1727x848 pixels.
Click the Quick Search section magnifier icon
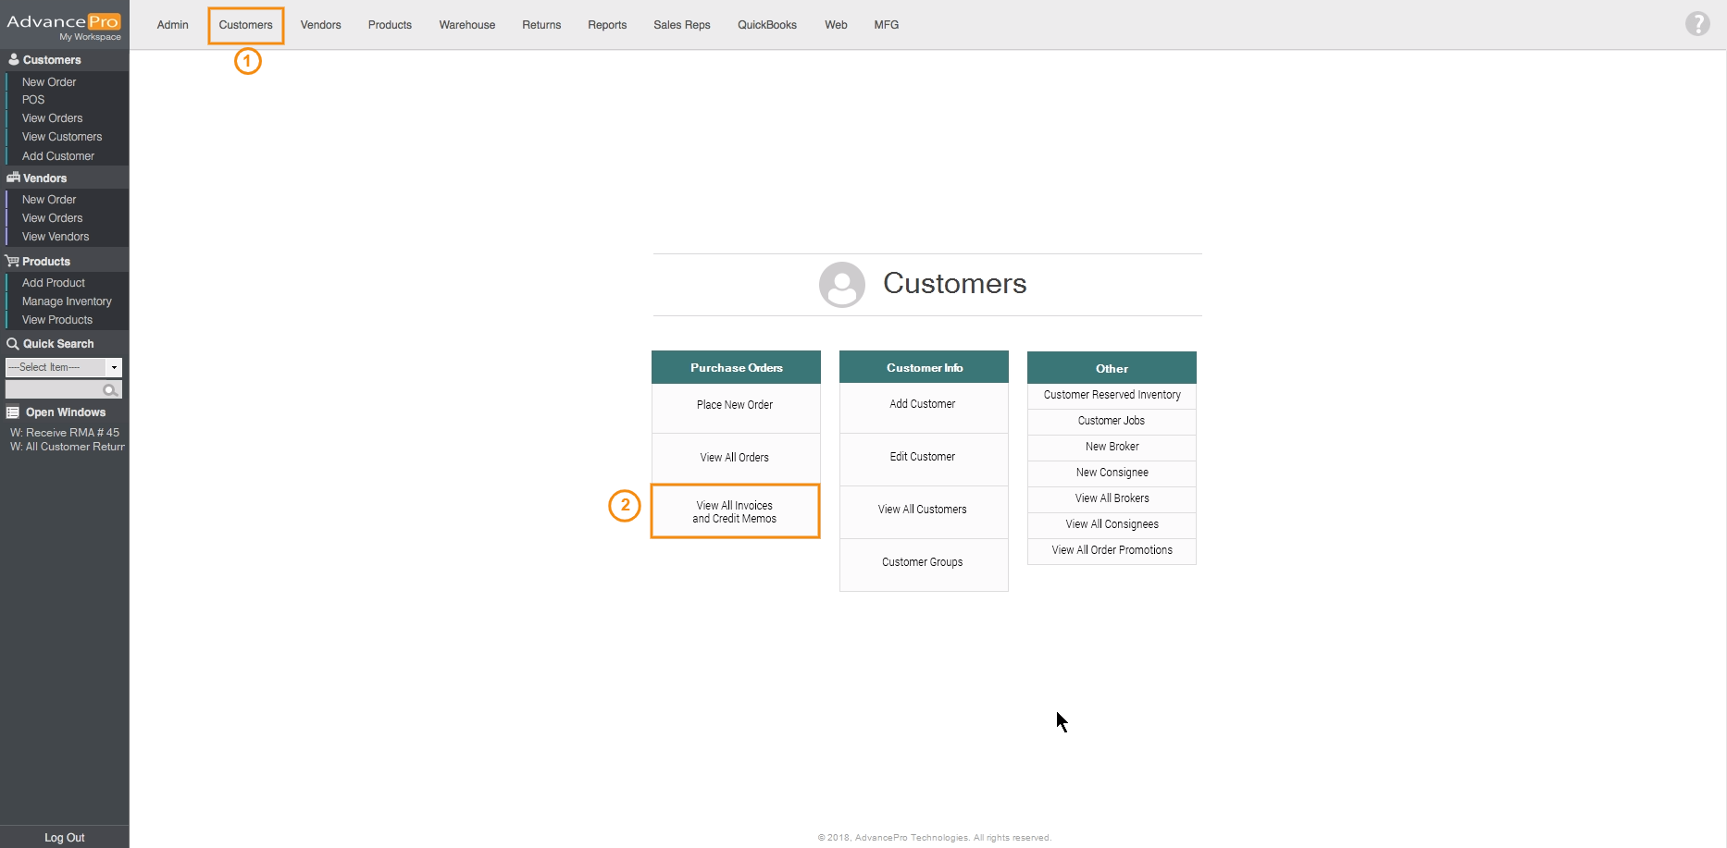pos(13,344)
